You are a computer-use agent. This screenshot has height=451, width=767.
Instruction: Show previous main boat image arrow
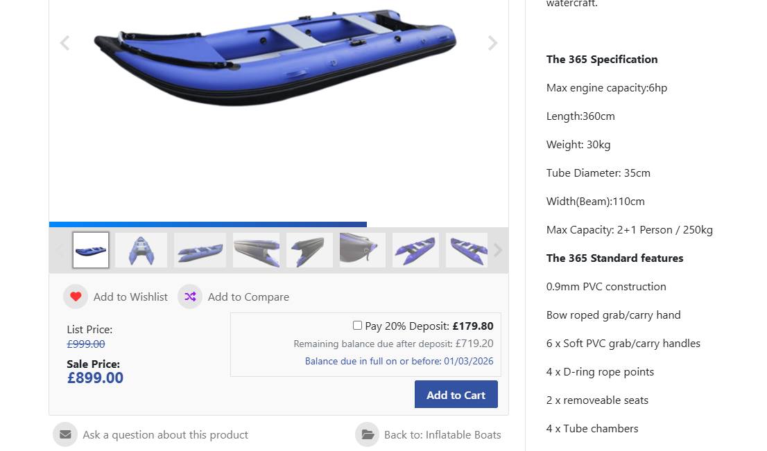(64, 43)
